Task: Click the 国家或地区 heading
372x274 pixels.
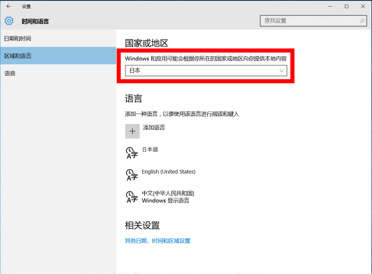Action: [147, 43]
